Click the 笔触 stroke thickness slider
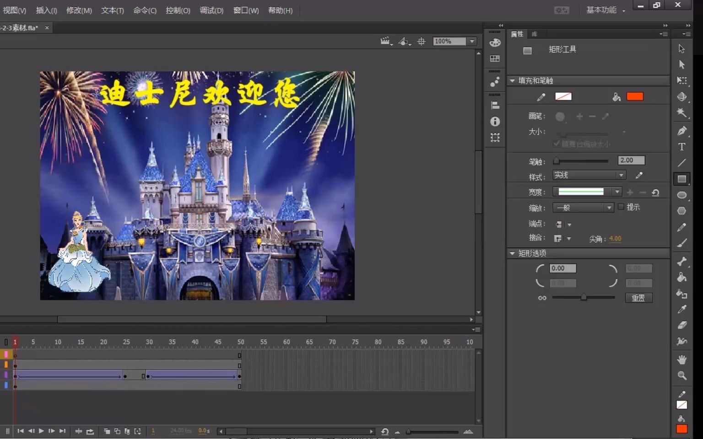The image size is (703, 439). [581, 161]
